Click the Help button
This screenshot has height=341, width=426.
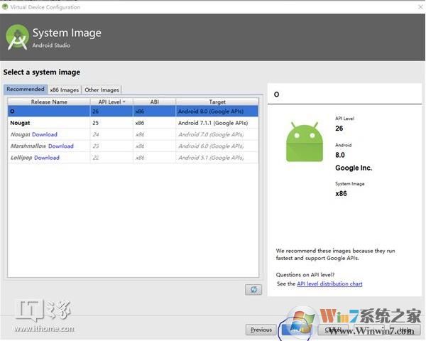[405, 330]
